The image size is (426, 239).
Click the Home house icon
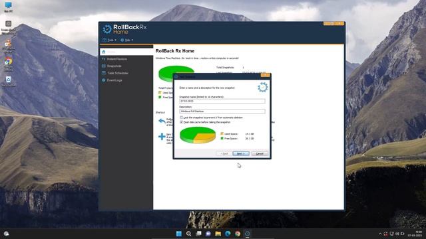coord(104,52)
